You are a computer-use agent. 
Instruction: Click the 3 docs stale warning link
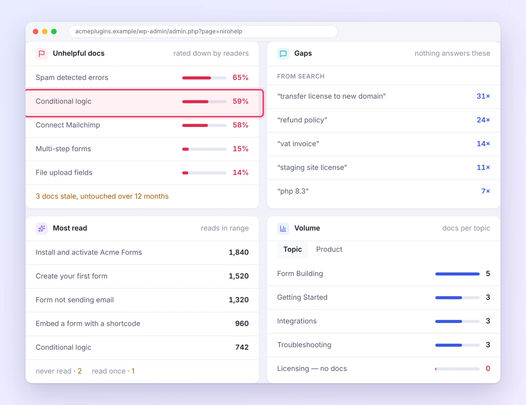[x=102, y=197]
